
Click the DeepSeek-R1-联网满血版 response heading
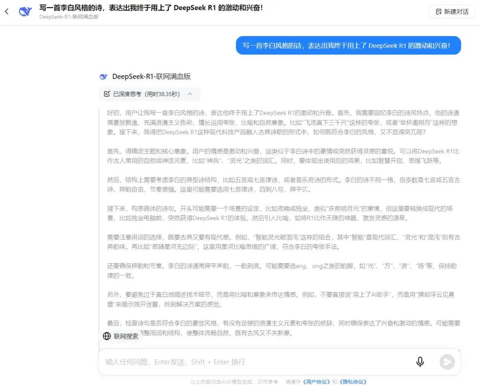pos(151,76)
